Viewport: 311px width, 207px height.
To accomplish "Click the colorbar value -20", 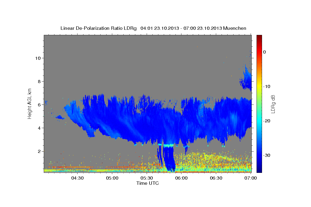I will pos(267,121).
